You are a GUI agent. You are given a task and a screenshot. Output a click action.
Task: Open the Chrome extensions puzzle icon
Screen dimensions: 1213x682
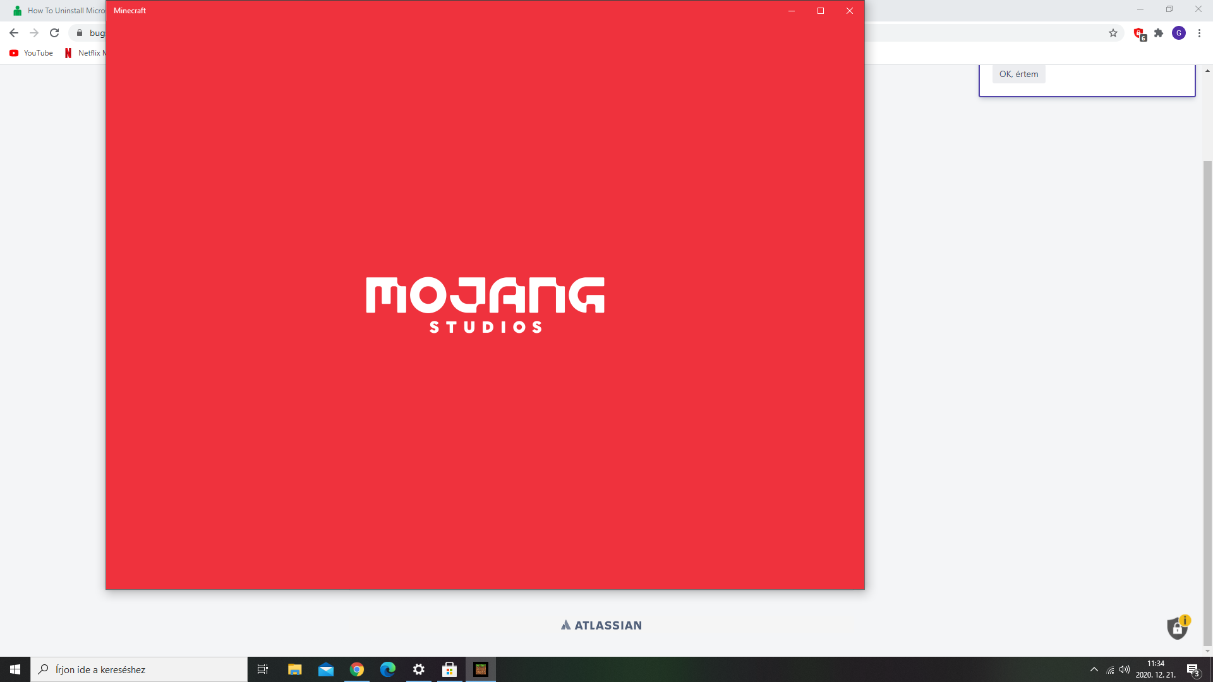[x=1159, y=33]
